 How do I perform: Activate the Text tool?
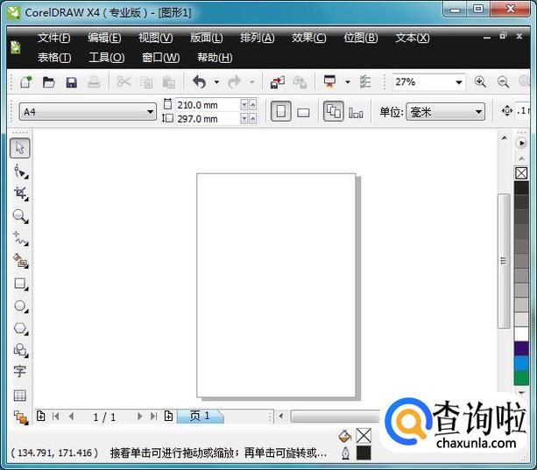(19, 372)
